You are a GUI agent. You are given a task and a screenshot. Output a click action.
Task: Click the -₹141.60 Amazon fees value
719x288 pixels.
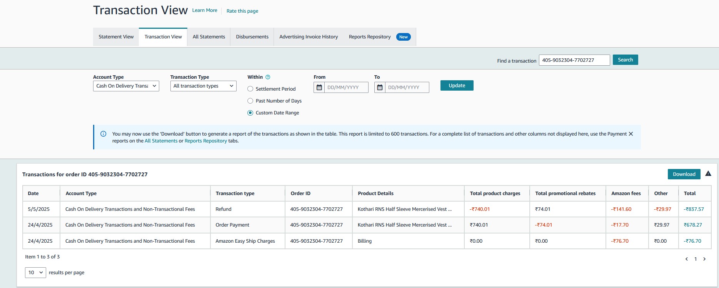621,209
